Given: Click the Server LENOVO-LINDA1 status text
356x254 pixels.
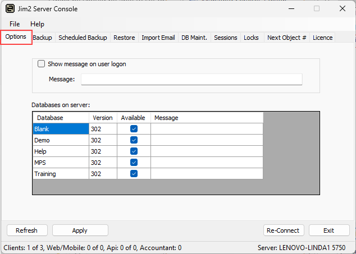Looking at the screenshot, I should click(x=302, y=248).
